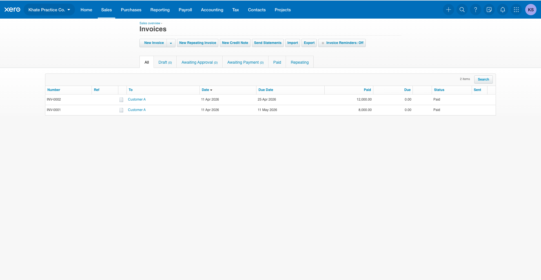Open Customer A link in the INV-0001 row
The height and width of the screenshot is (280, 541).
point(137,110)
